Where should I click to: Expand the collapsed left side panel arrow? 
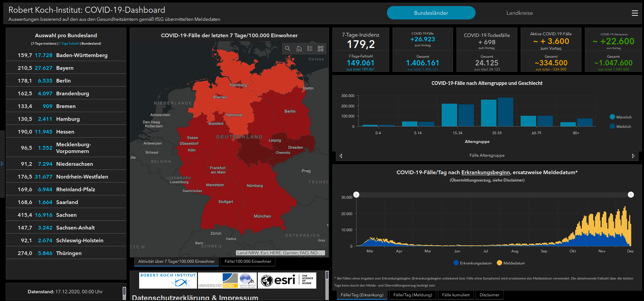(x=2, y=164)
